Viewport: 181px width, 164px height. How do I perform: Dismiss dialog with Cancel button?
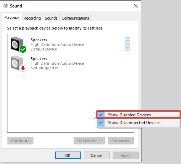click(97, 155)
